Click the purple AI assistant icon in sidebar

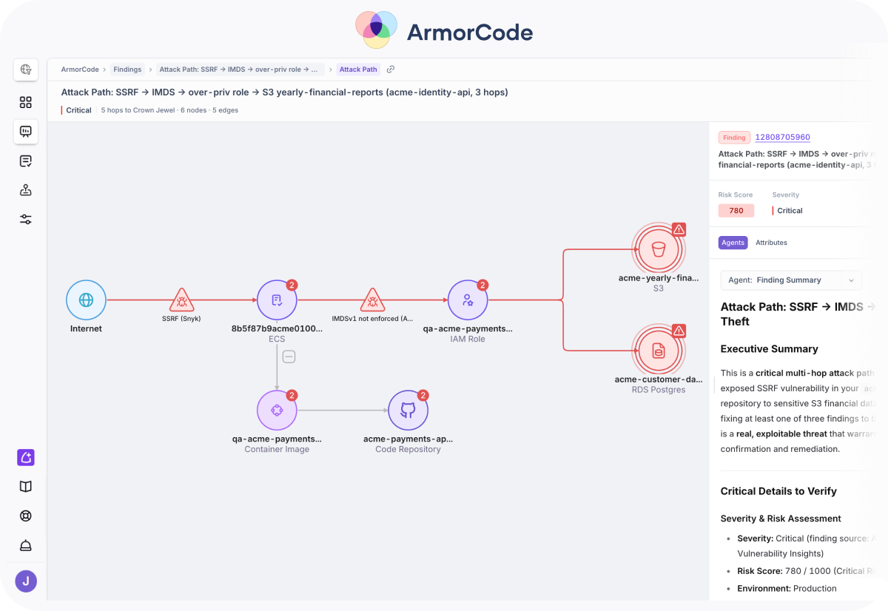[26, 457]
